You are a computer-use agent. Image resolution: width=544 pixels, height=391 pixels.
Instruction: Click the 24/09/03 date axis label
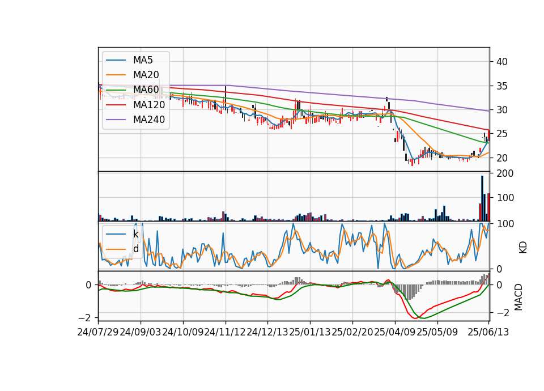141,332
